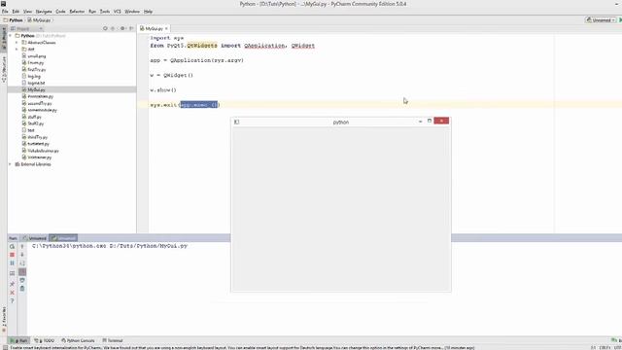Close the MyGui.py editor tab

click(x=166, y=28)
